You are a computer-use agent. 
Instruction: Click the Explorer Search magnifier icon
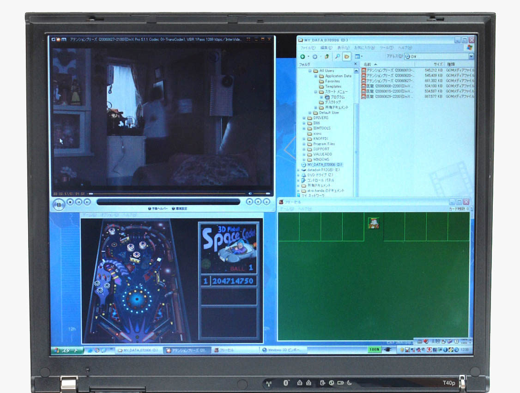pyautogui.click(x=338, y=56)
